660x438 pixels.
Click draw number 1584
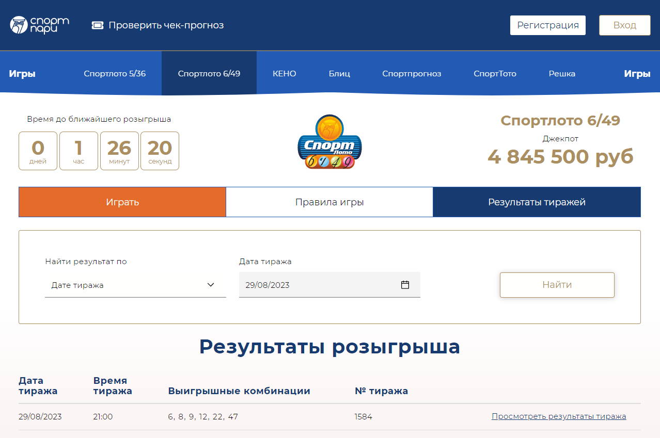363,417
